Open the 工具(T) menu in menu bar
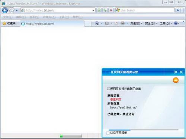 (x=64, y=17)
